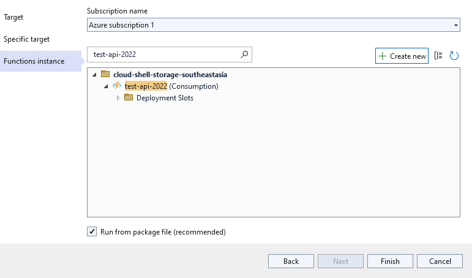
Task: Click the Back button
Action: (291, 261)
